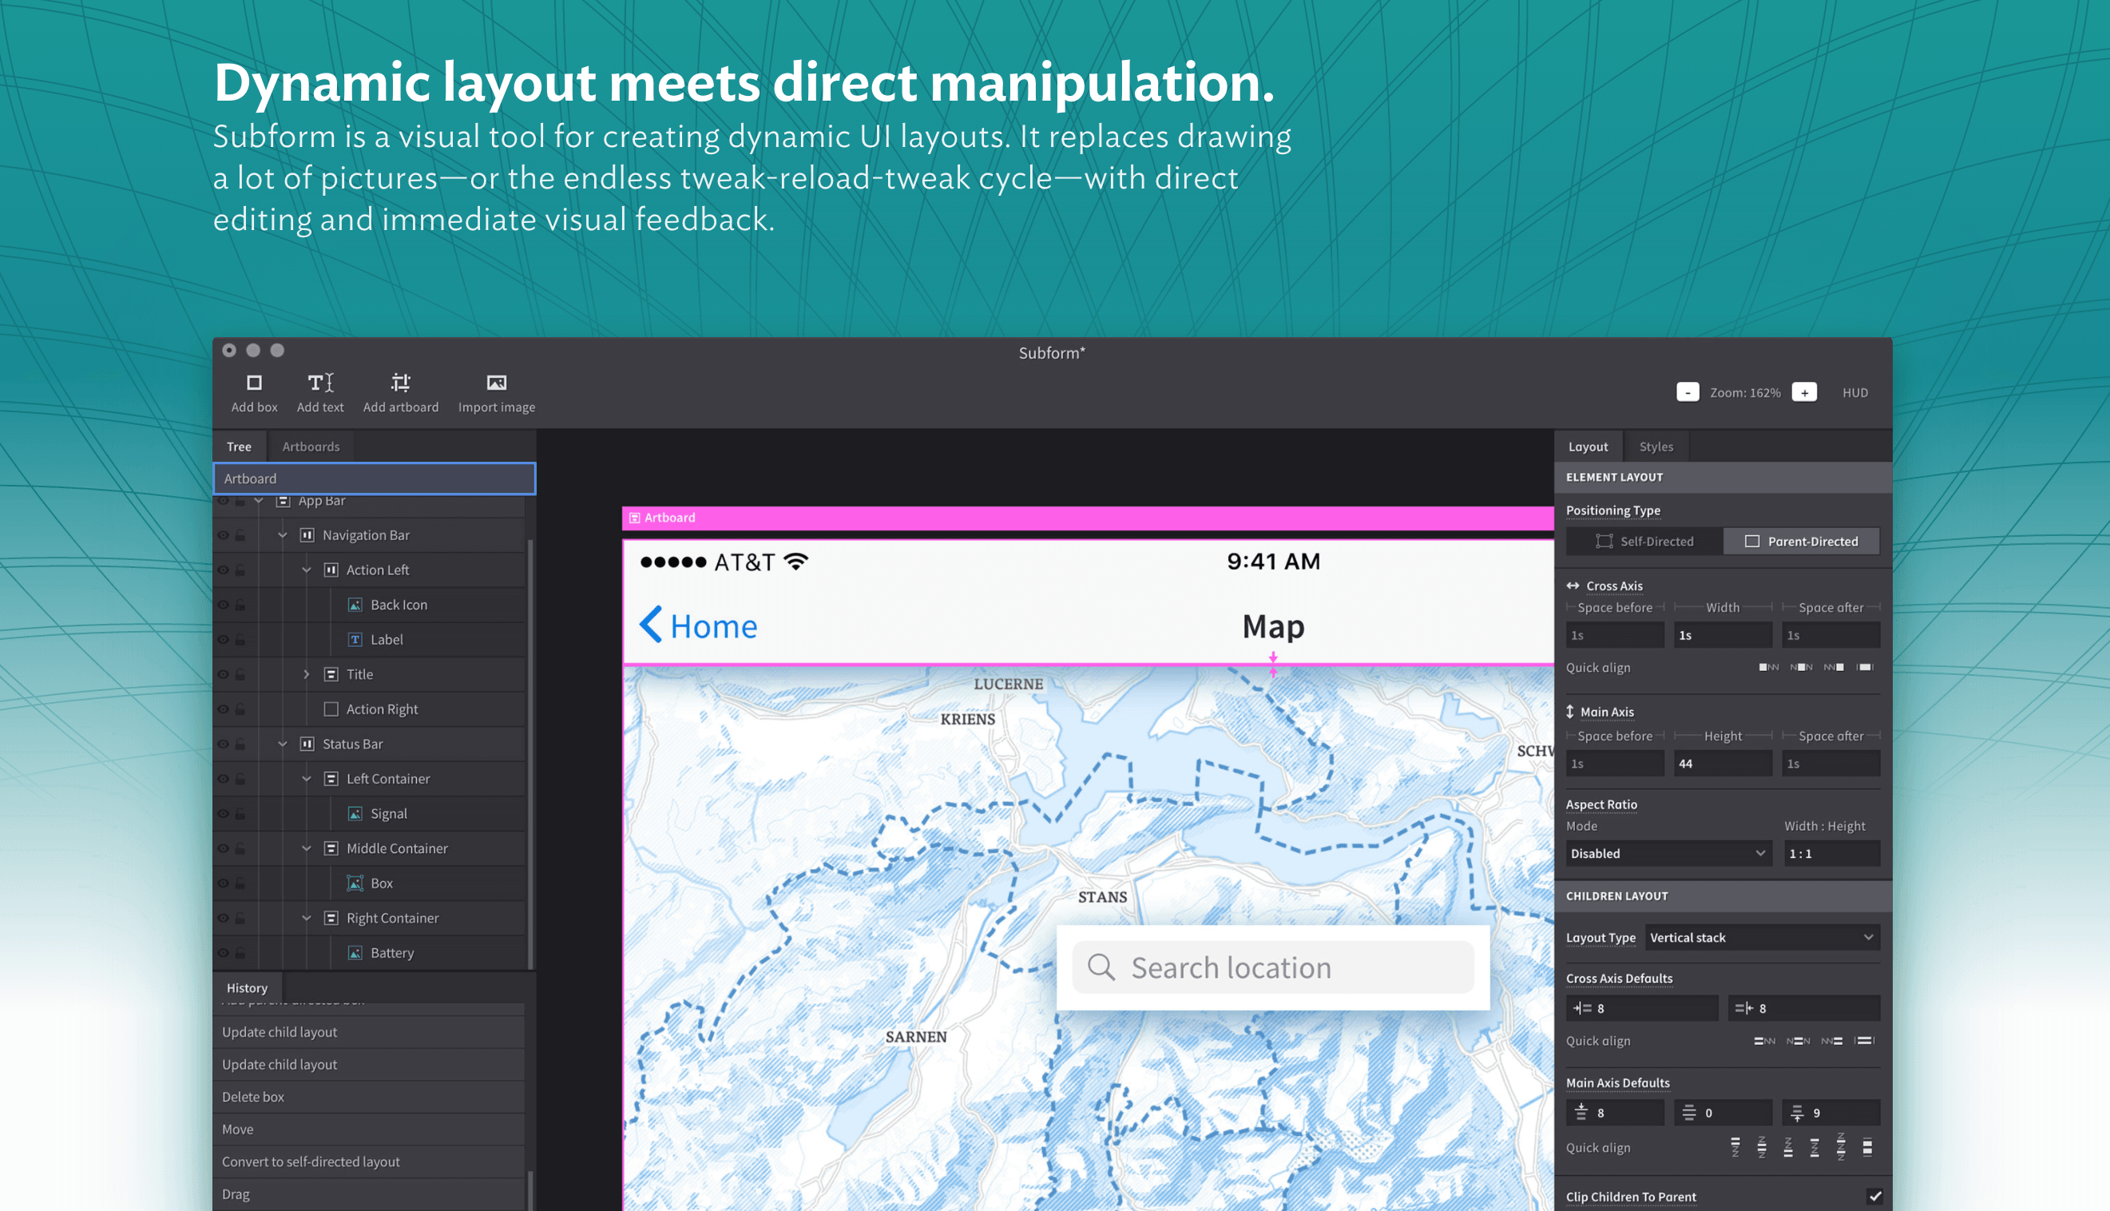Select the Add text tool
2110x1211 pixels.
pos(320,392)
